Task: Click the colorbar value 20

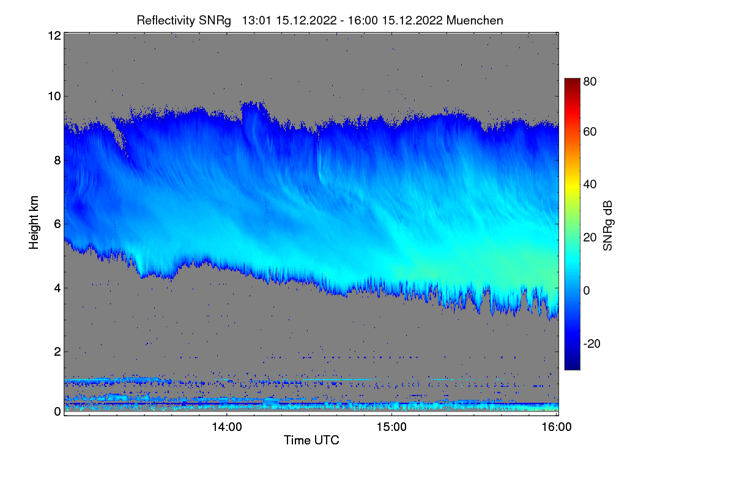Action: click(x=590, y=237)
